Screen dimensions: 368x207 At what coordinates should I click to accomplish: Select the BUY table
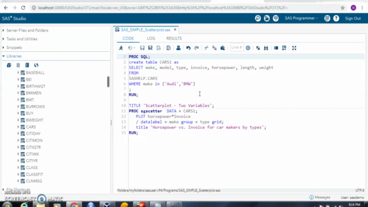tap(29, 113)
